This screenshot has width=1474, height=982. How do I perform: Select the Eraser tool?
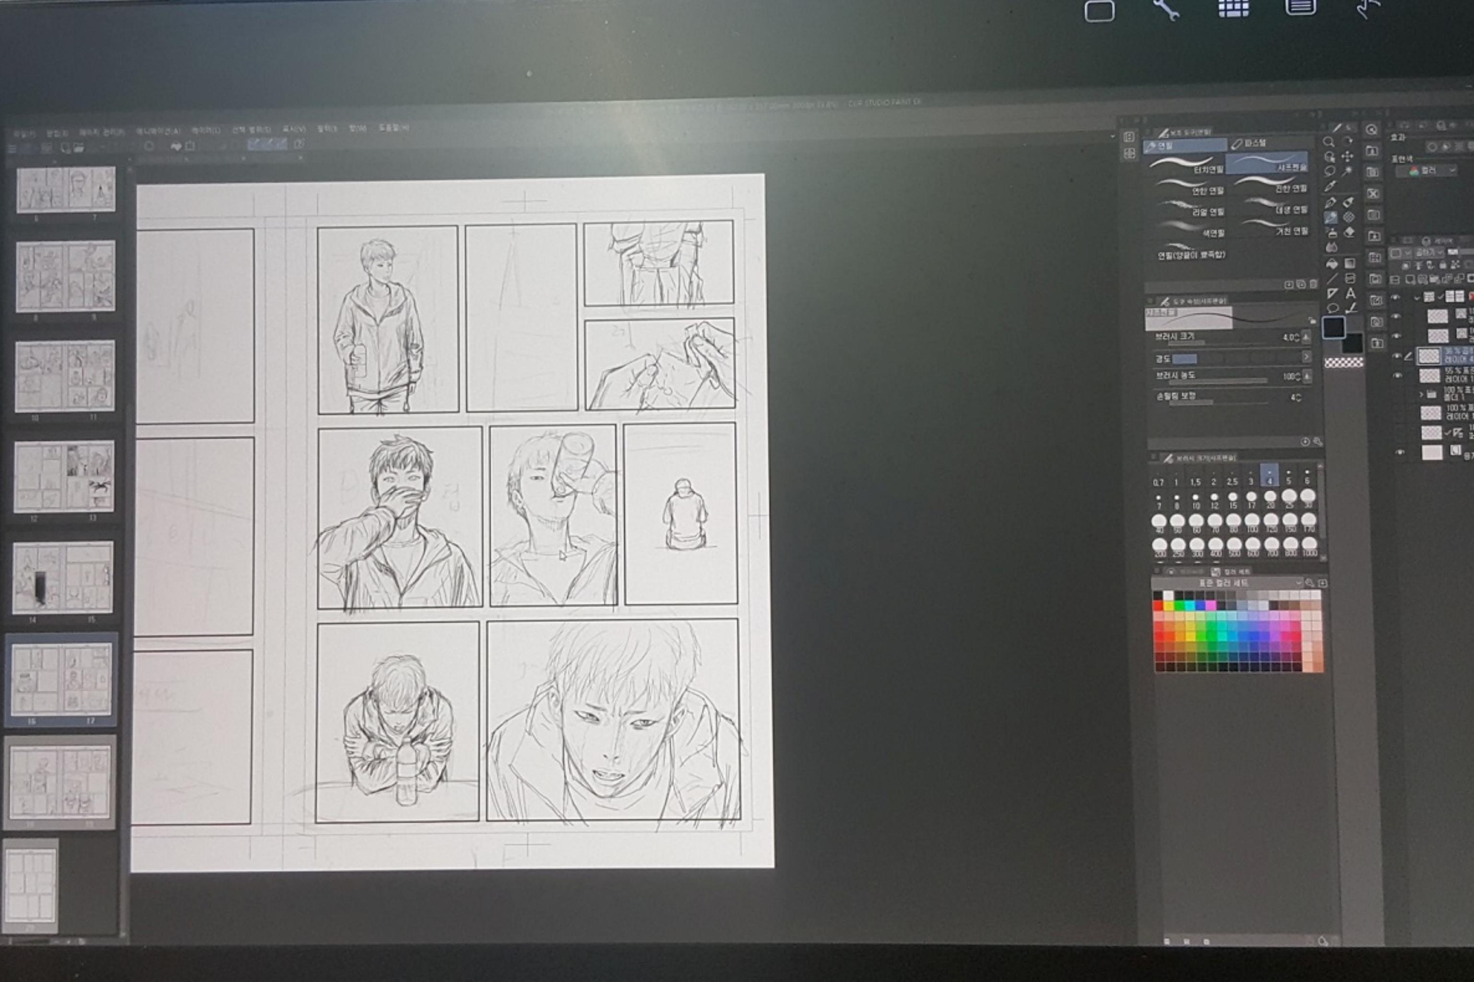pos(1349,233)
